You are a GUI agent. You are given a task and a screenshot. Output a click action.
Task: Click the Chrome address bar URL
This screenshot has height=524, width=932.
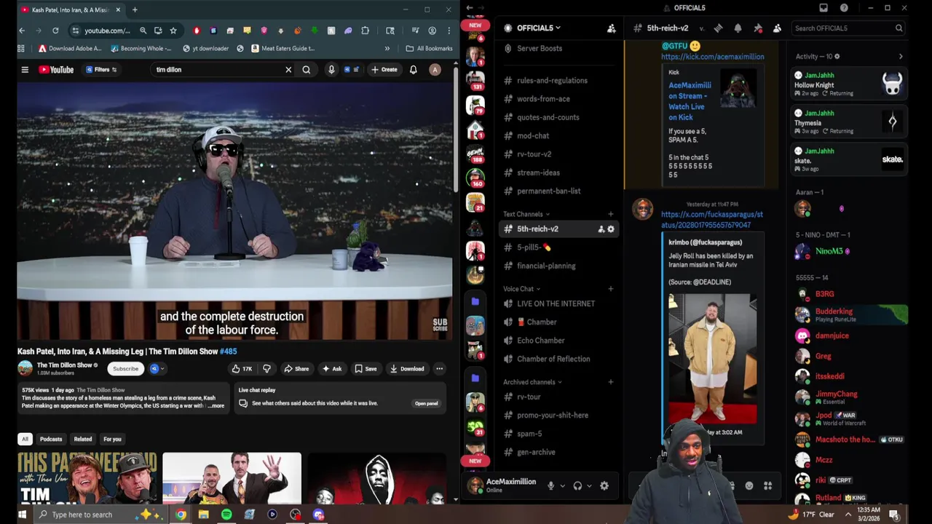pyautogui.click(x=107, y=31)
